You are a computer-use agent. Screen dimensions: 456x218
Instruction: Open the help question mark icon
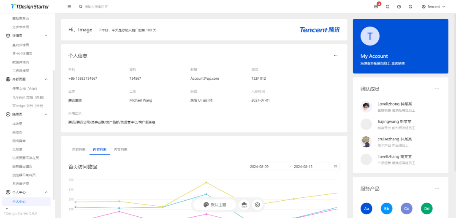(399, 7)
